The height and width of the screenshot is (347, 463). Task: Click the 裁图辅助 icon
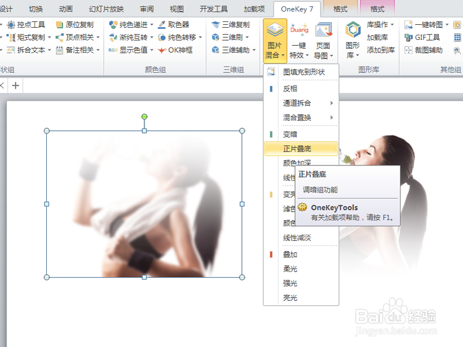click(409, 50)
